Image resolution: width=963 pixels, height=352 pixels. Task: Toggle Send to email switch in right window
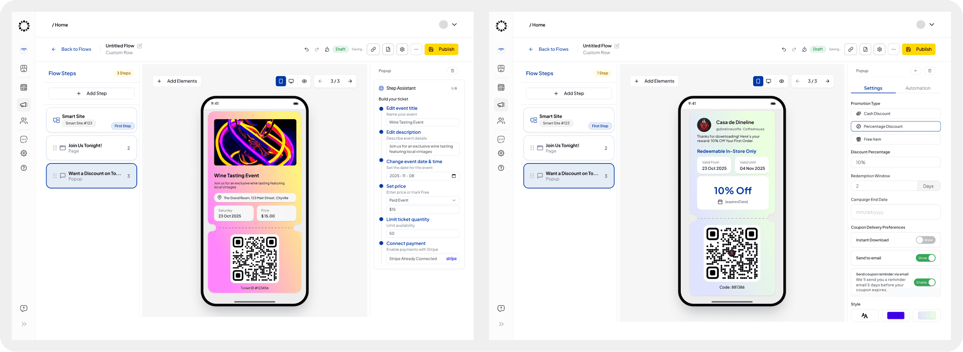pos(925,258)
